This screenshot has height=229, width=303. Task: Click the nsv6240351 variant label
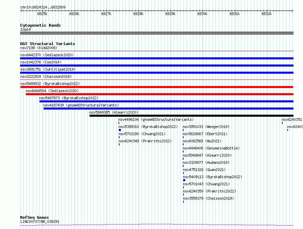pyautogui.click(x=292, y=119)
